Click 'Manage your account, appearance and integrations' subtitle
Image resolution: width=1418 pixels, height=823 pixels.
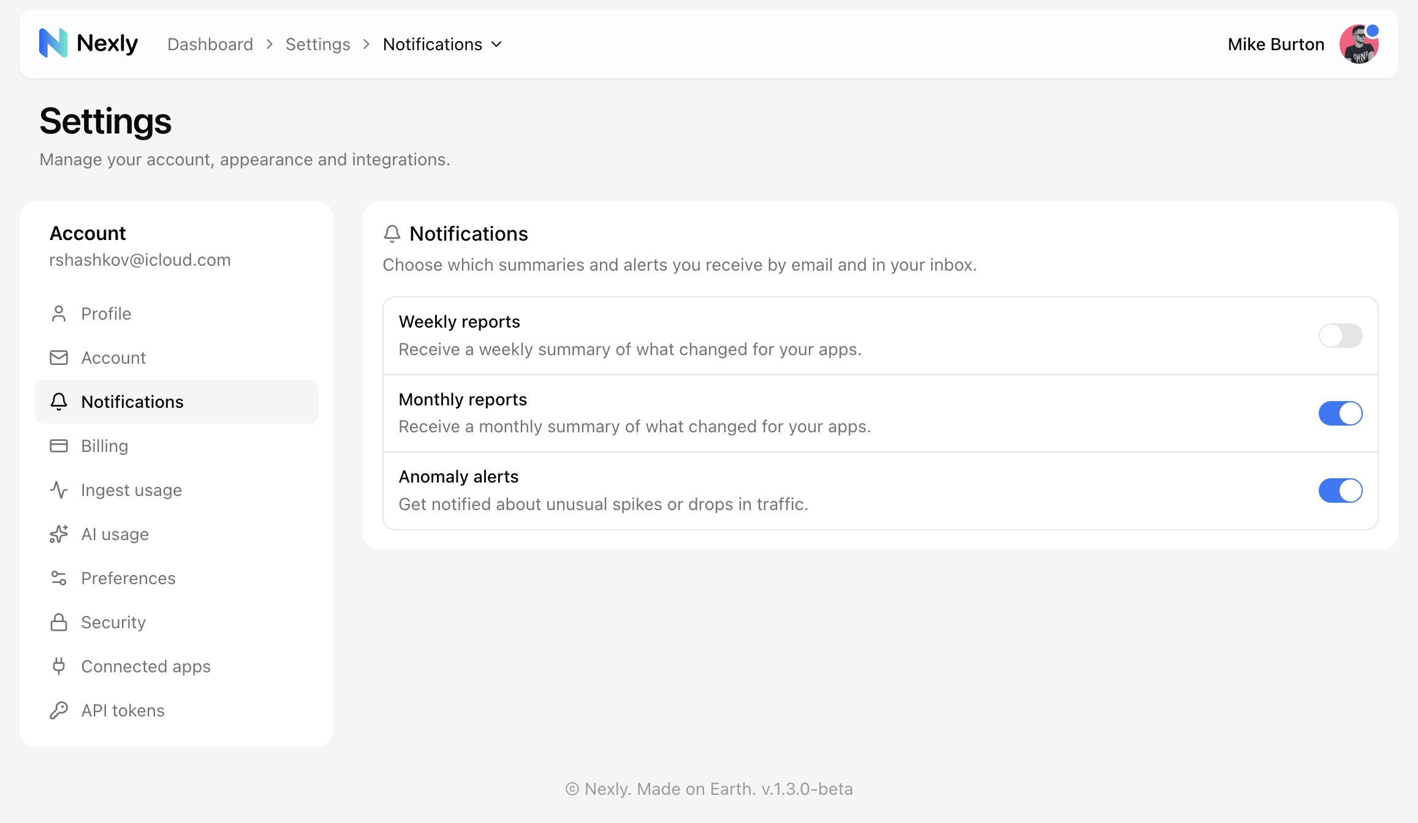[x=245, y=159]
